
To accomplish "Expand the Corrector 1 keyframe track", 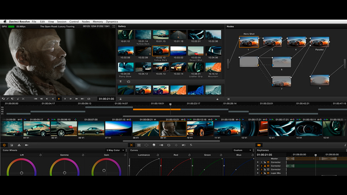I will click(x=258, y=162).
